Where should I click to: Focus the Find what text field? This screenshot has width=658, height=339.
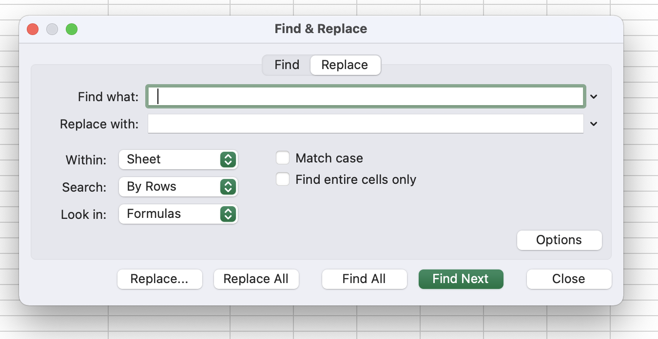pyautogui.click(x=366, y=97)
